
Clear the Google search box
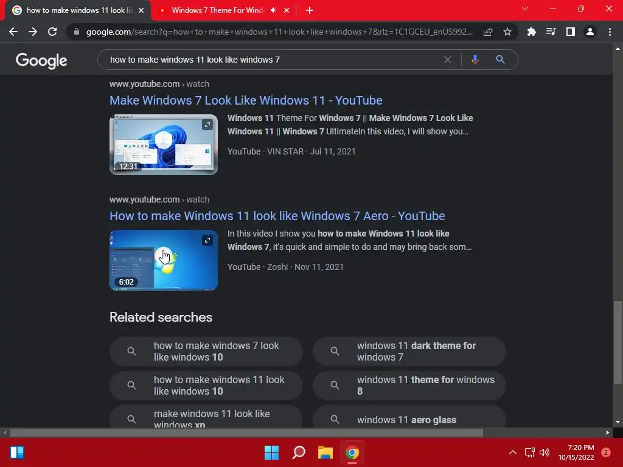[447, 60]
